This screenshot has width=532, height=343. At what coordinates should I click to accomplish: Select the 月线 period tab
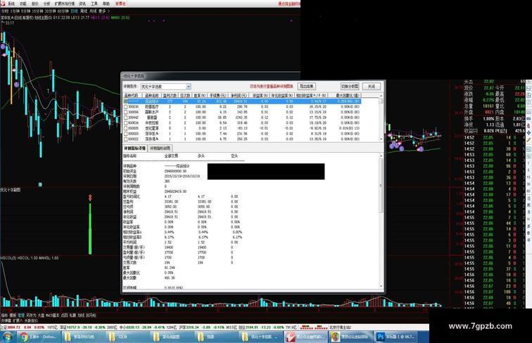[x=93, y=11]
